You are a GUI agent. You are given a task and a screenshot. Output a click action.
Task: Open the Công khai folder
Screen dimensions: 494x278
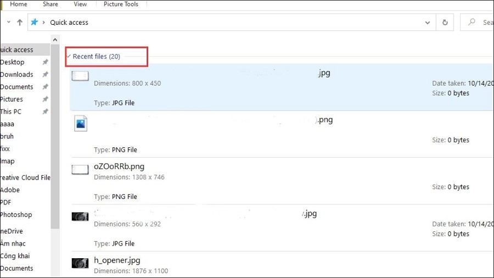[x=15, y=255]
